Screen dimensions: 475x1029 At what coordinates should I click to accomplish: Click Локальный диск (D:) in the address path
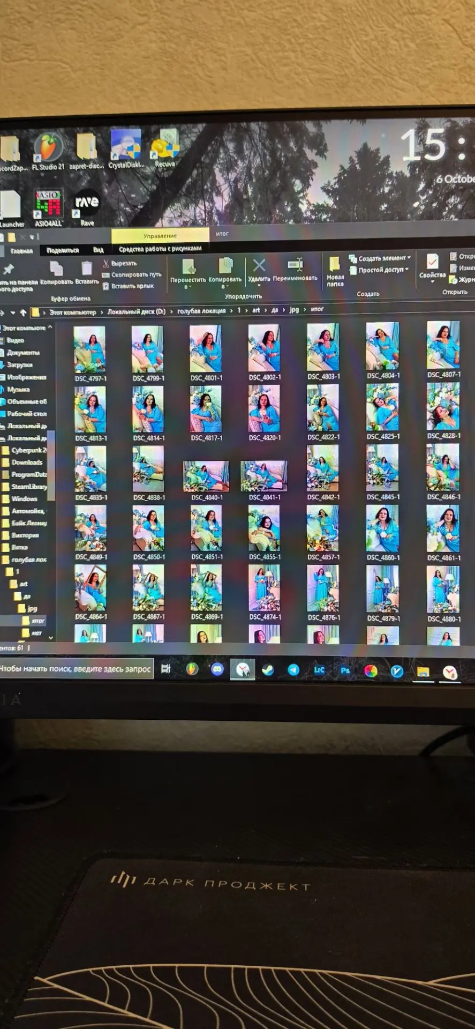[137, 311]
